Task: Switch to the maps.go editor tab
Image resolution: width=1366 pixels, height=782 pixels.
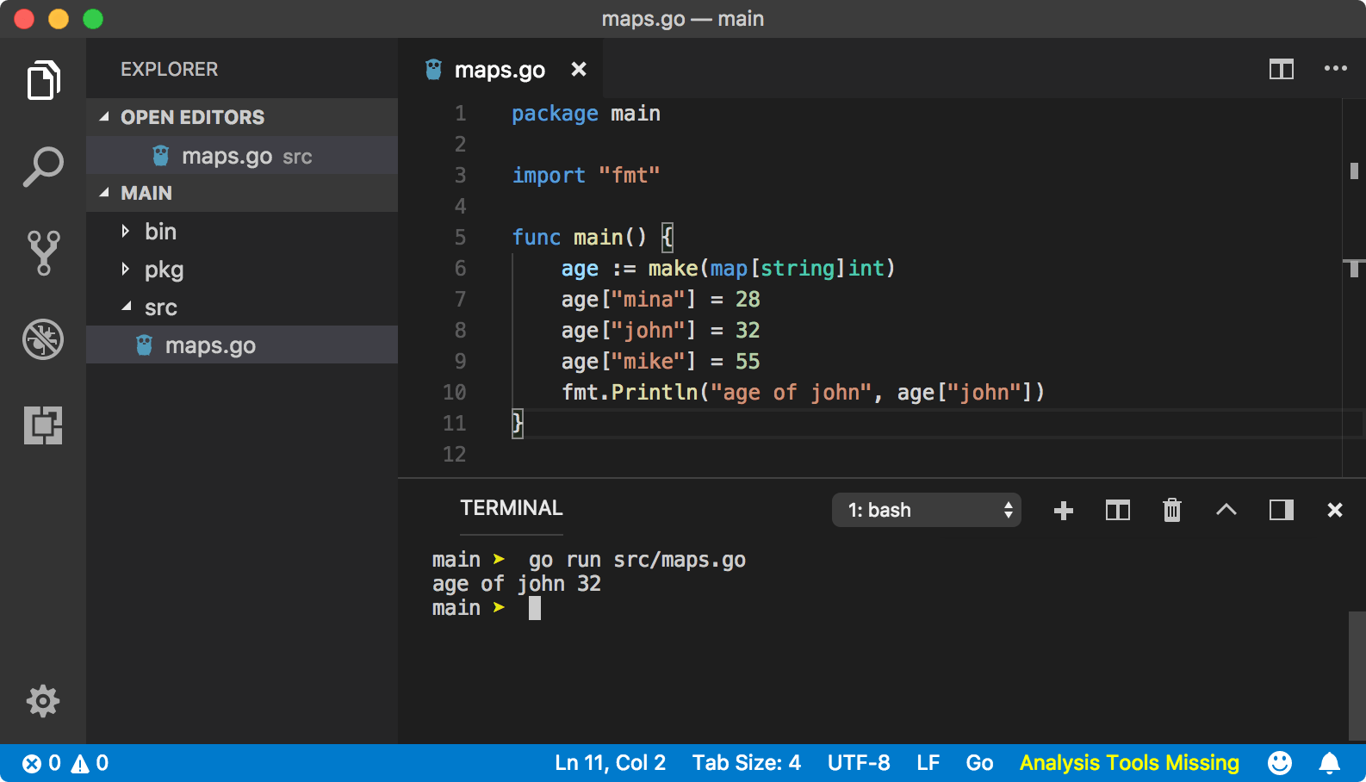Action: pos(500,69)
